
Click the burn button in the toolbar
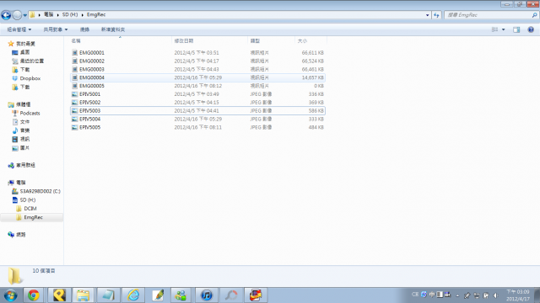[84, 29]
